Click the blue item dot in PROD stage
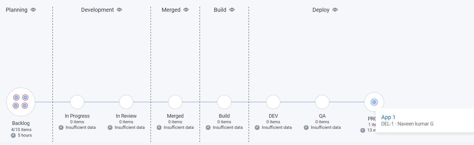This screenshot has width=474, height=145. (x=374, y=102)
